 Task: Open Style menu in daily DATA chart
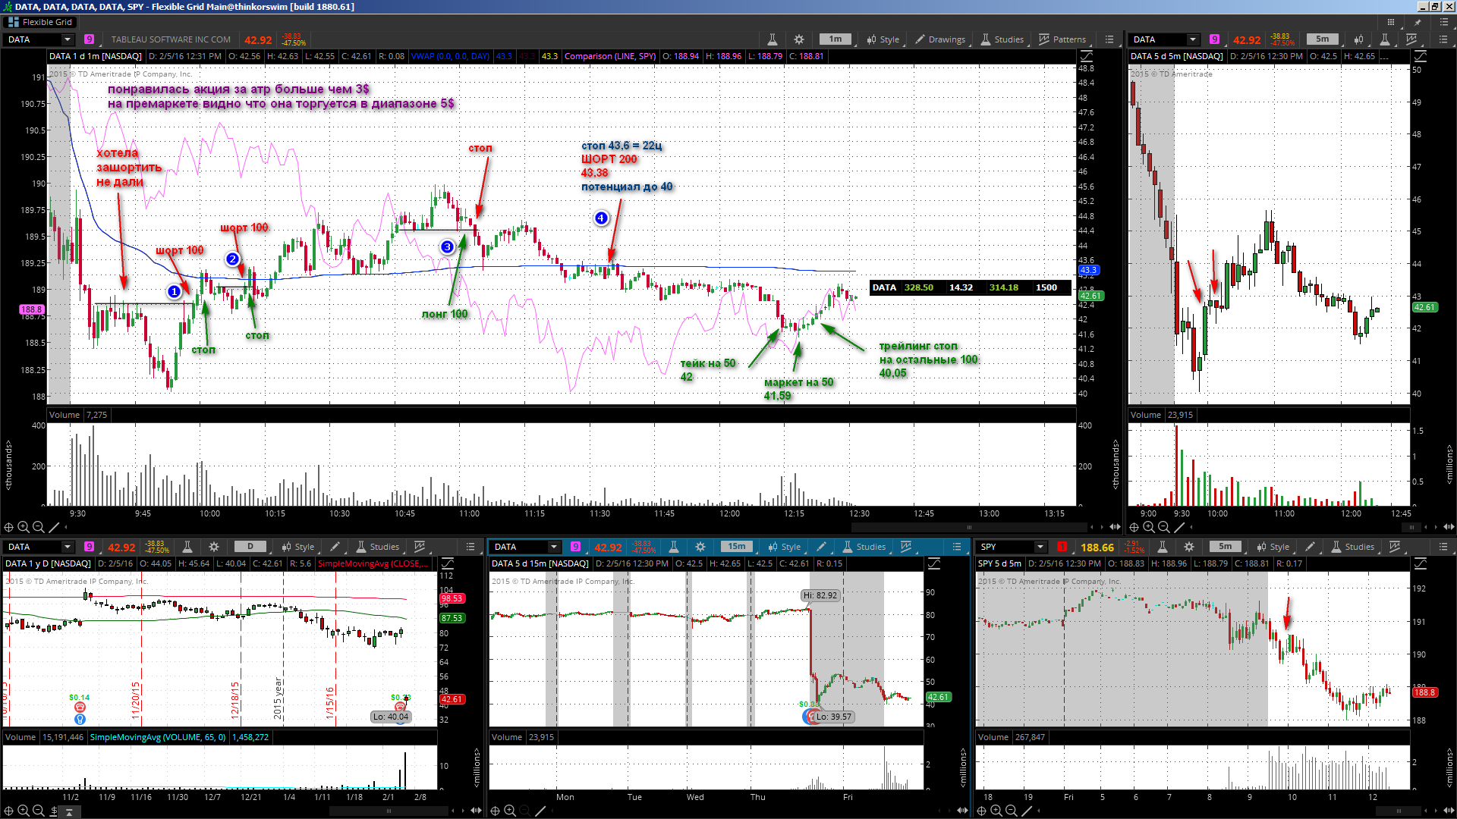pos(298,547)
